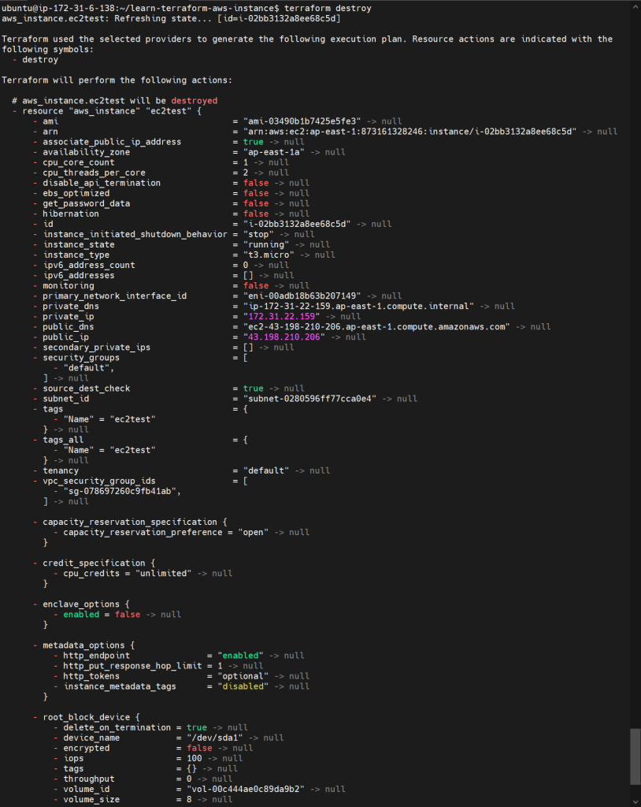Click the red "destroyed" word
The height and width of the screenshot is (807, 641).
pyautogui.click(x=194, y=101)
